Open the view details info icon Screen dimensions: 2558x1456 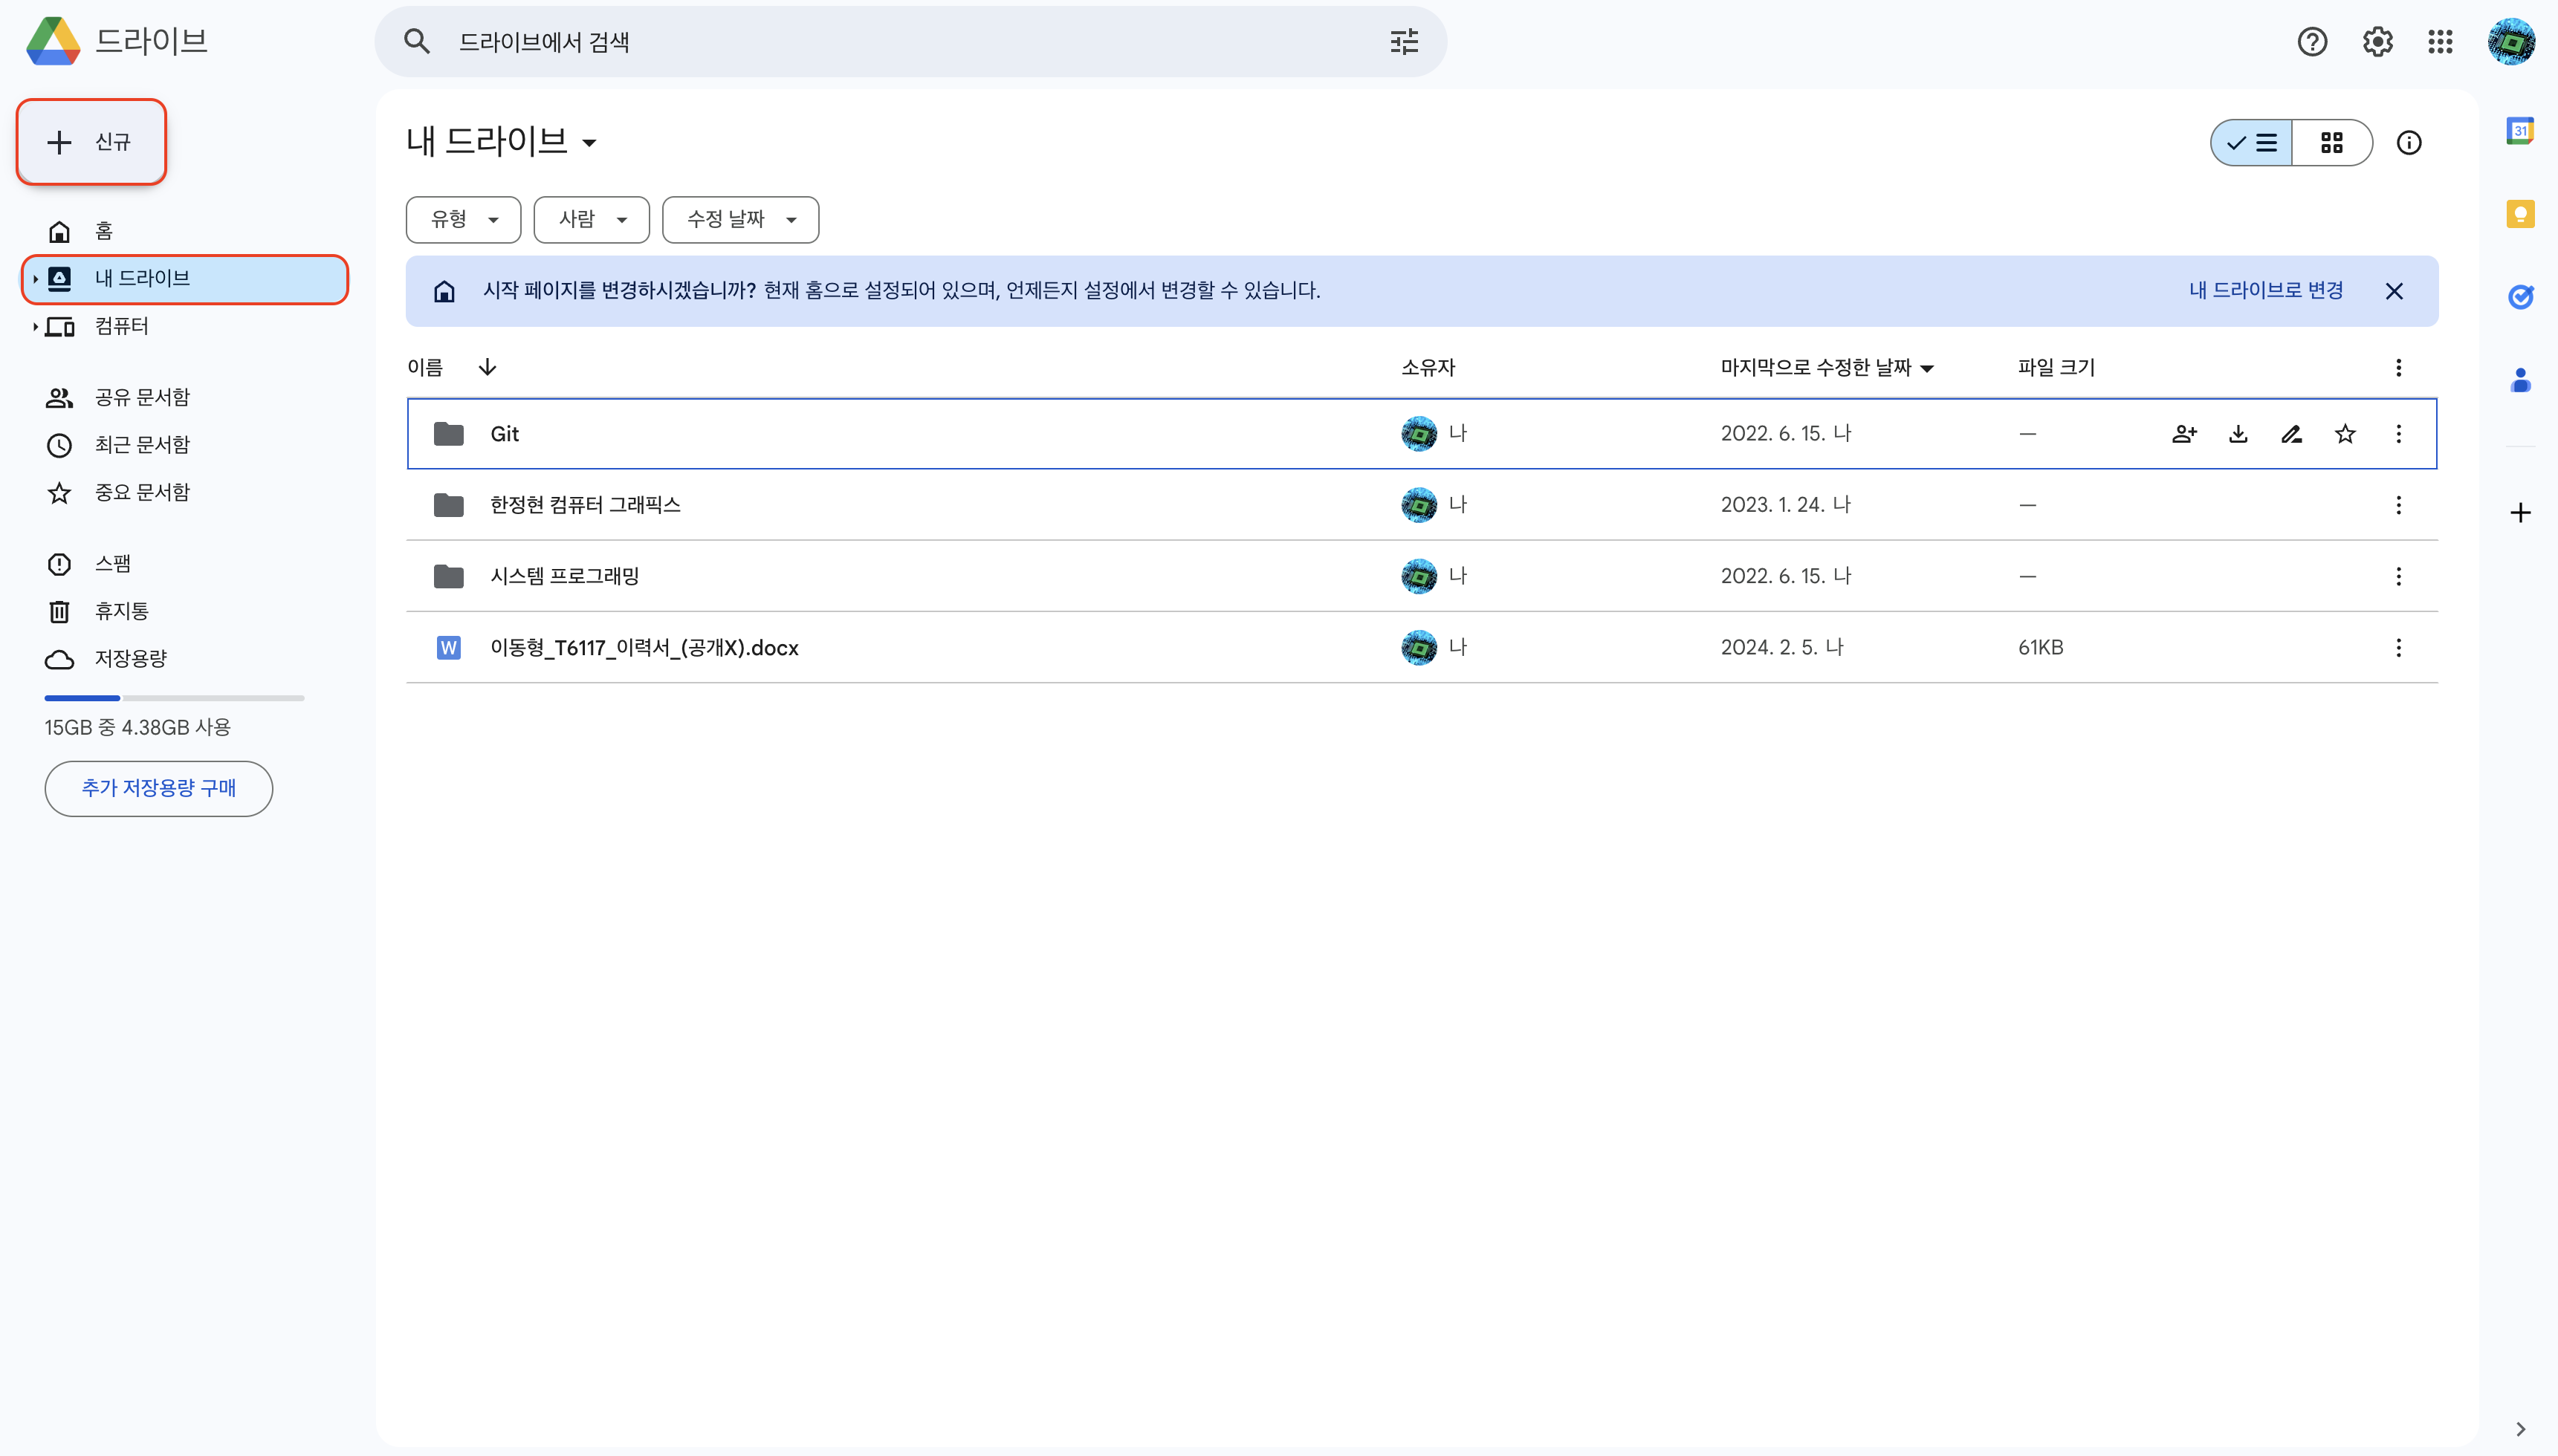point(2409,143)
